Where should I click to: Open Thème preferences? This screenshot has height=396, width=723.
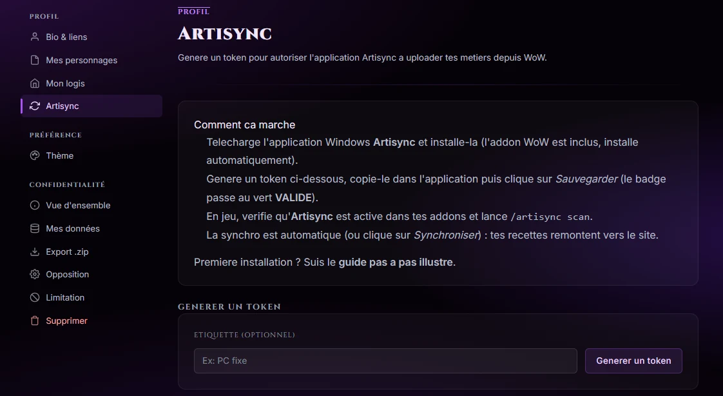click(92, 155)
